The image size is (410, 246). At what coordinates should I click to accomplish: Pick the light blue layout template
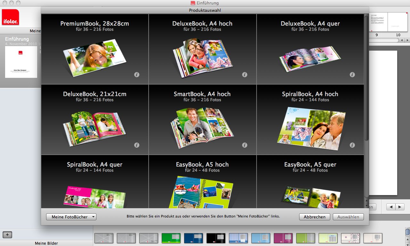[x=261, y=238]
